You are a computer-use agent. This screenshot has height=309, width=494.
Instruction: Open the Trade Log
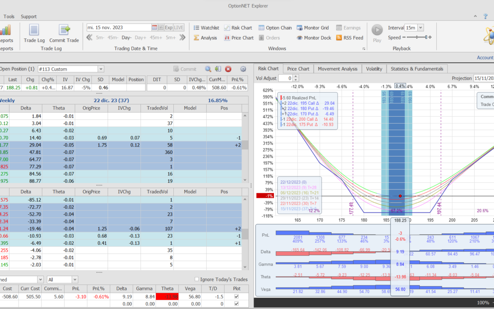click(34, 33)
